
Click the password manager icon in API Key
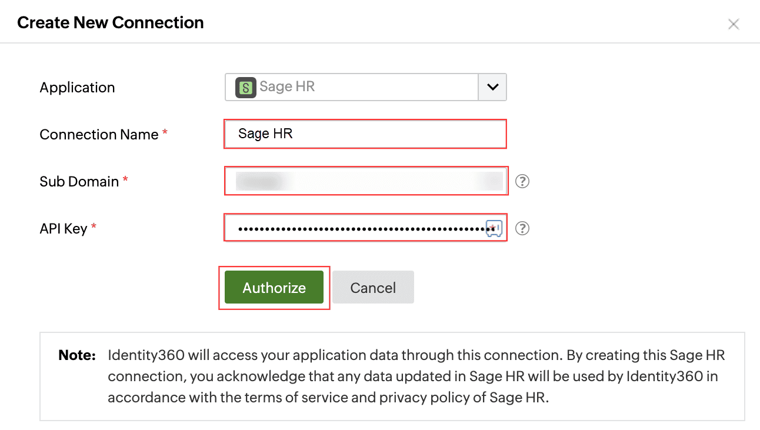point(494,228)
